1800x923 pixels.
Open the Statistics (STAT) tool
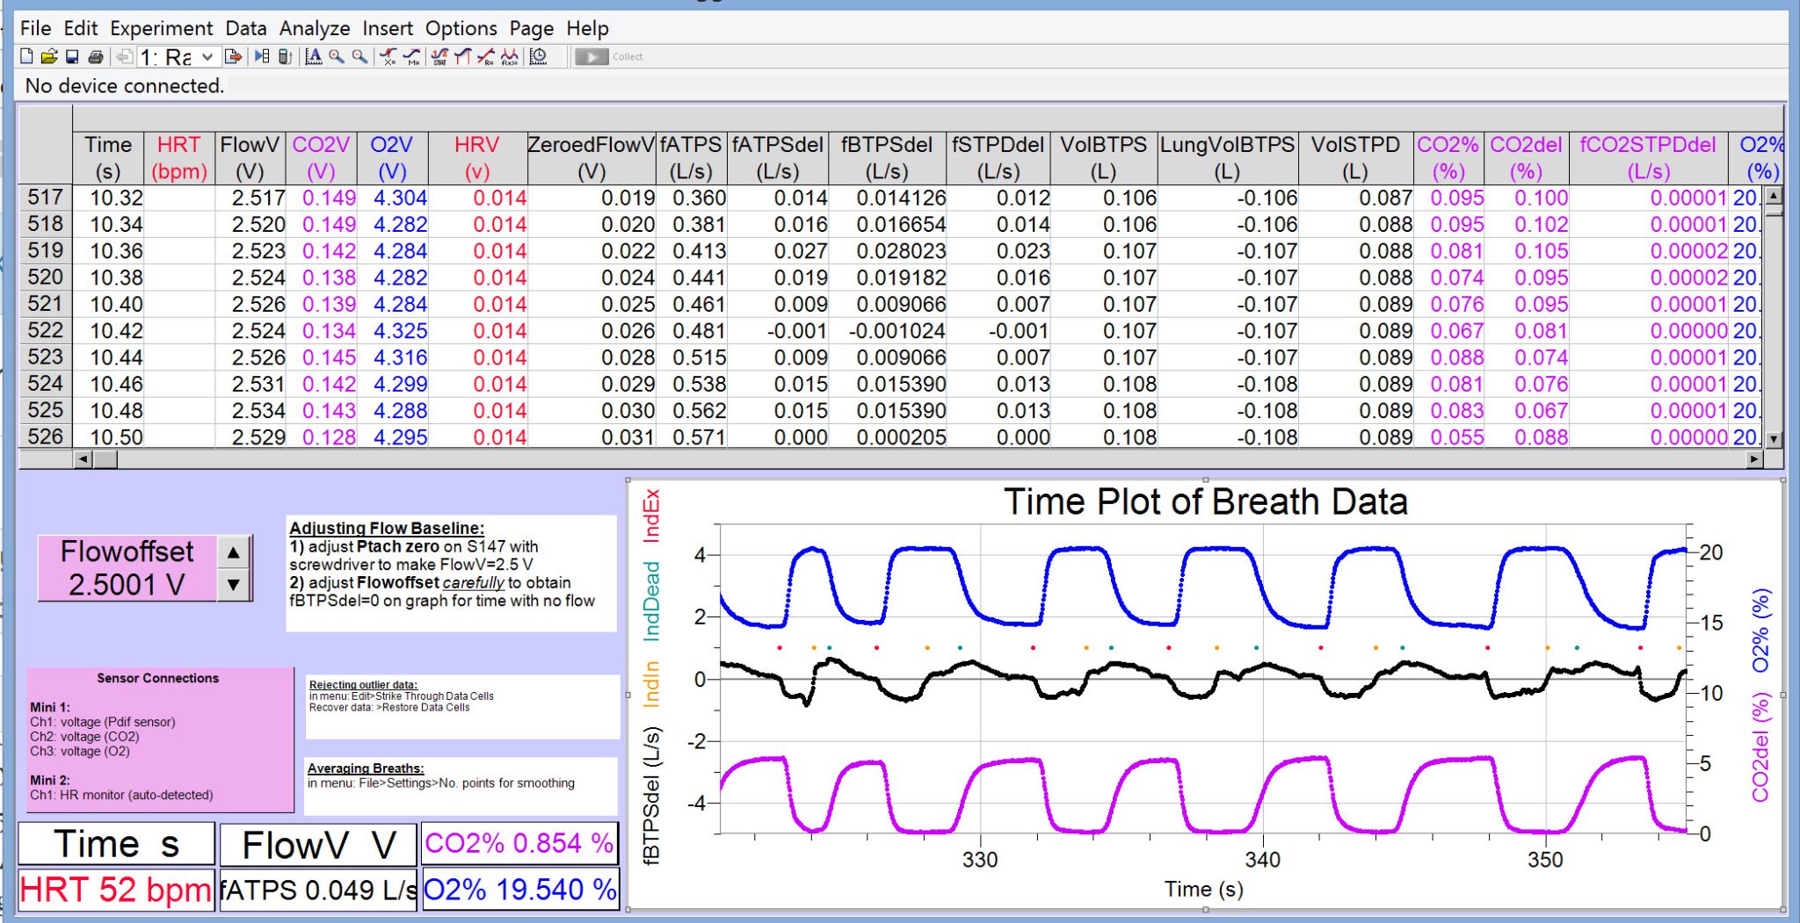[439, 57]
